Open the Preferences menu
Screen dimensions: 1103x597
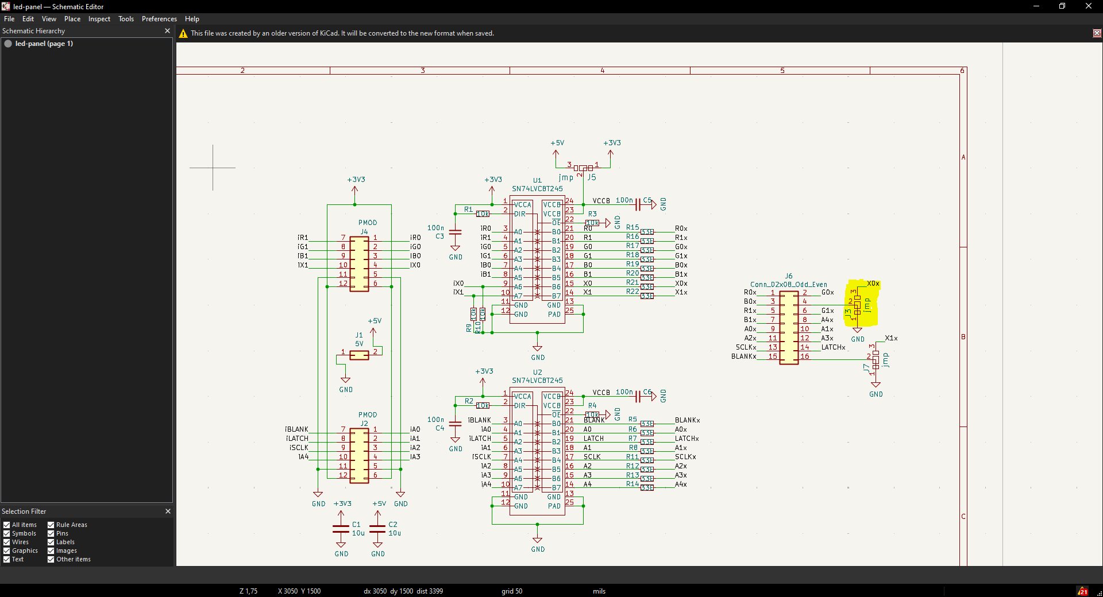(x=159, y=19)
